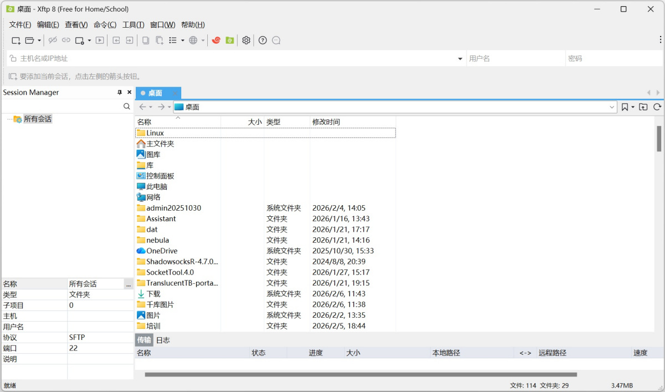Create a new session using the toolbar icon

[15, 40]
